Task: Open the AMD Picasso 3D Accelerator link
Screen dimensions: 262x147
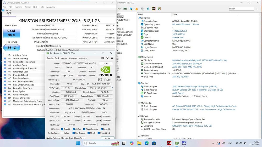Action: coord(178,93)
